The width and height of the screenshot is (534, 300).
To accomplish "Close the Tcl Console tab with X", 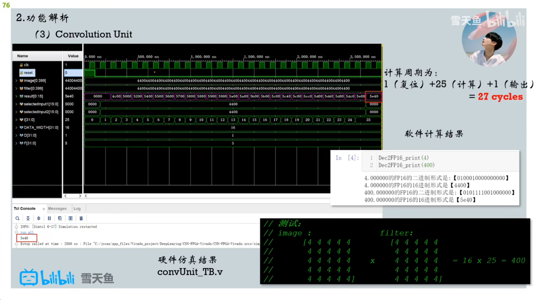I will [44, 209].
